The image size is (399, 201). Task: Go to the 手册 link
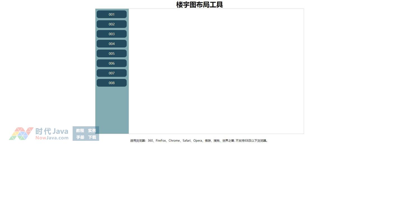point(80,137)
